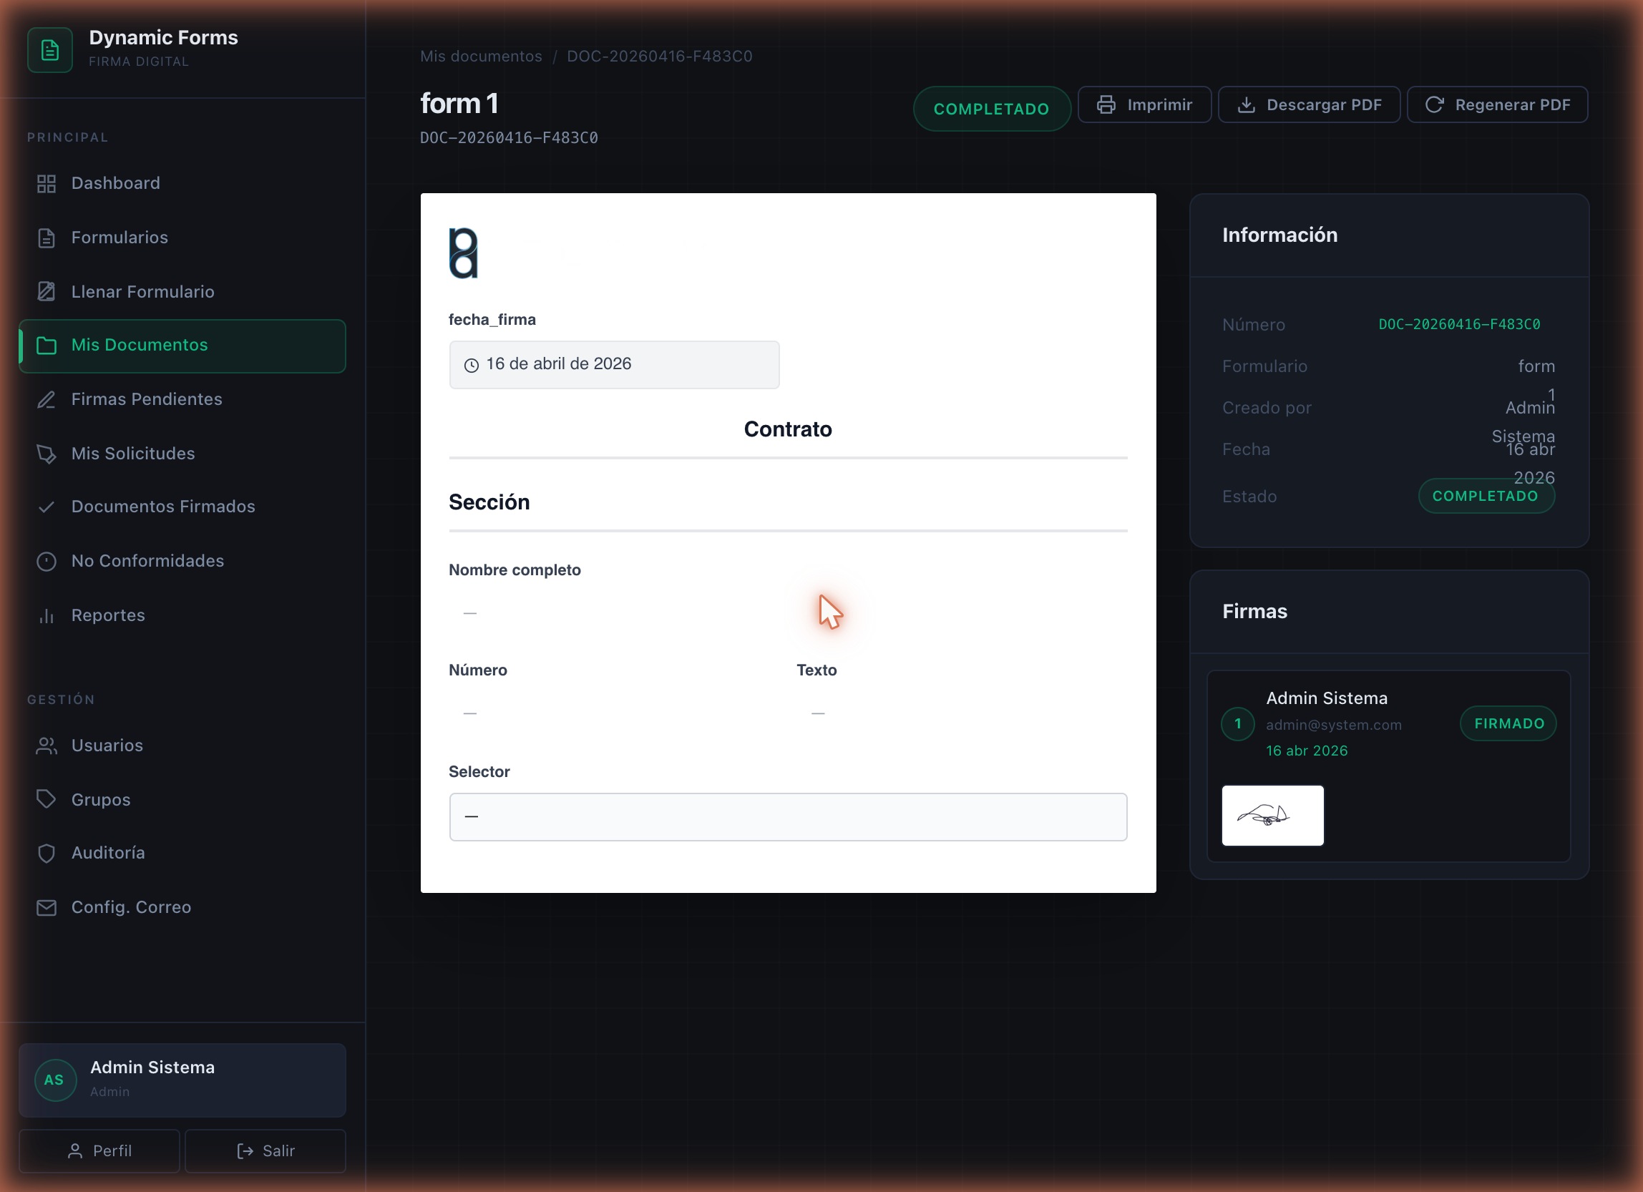The width and height of the screenshot is (1643, 1192).
Task: Click the Reportes bar chart icon
Action: coord(47,615)
